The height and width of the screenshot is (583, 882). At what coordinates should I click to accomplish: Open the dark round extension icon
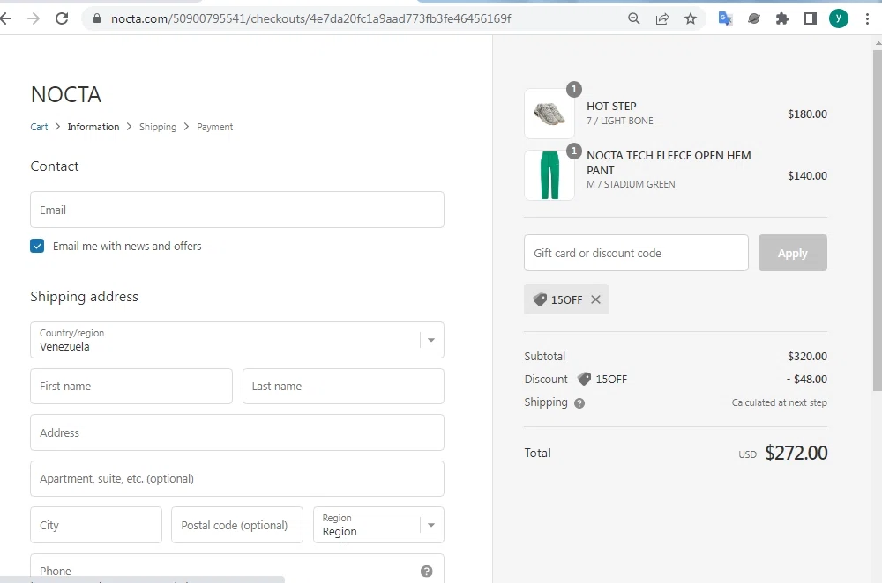point(754,18)
